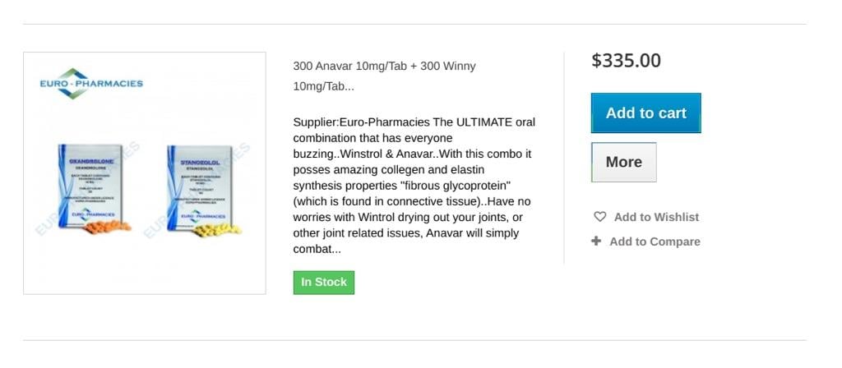Click the "fibrous glycoprotein" quoted phrase

click(x=455, y=186)
